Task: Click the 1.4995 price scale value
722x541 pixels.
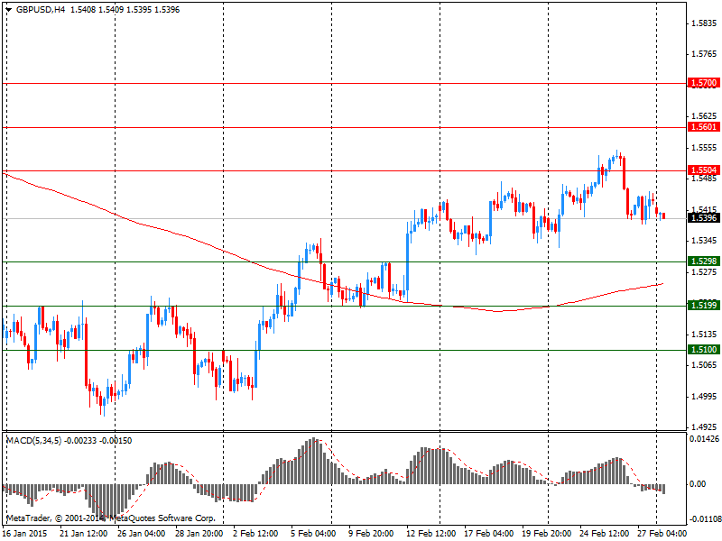Action: tap(704, 397)
